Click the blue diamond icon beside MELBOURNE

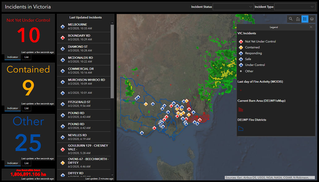coord(63,27)
